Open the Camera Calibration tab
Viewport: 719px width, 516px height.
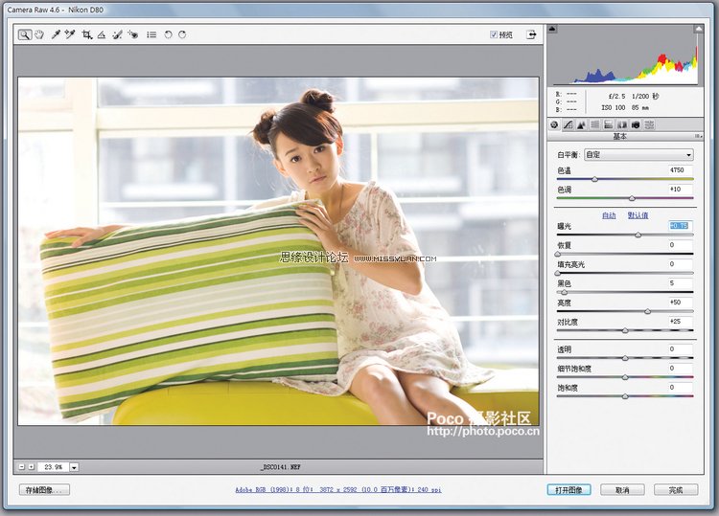tap(636, 124)
